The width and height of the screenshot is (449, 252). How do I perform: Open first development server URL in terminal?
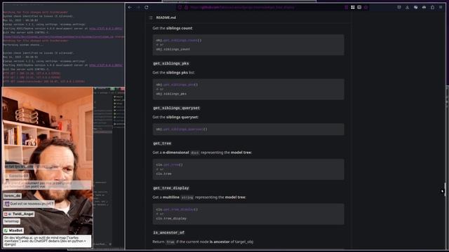(x=106, y=29)
